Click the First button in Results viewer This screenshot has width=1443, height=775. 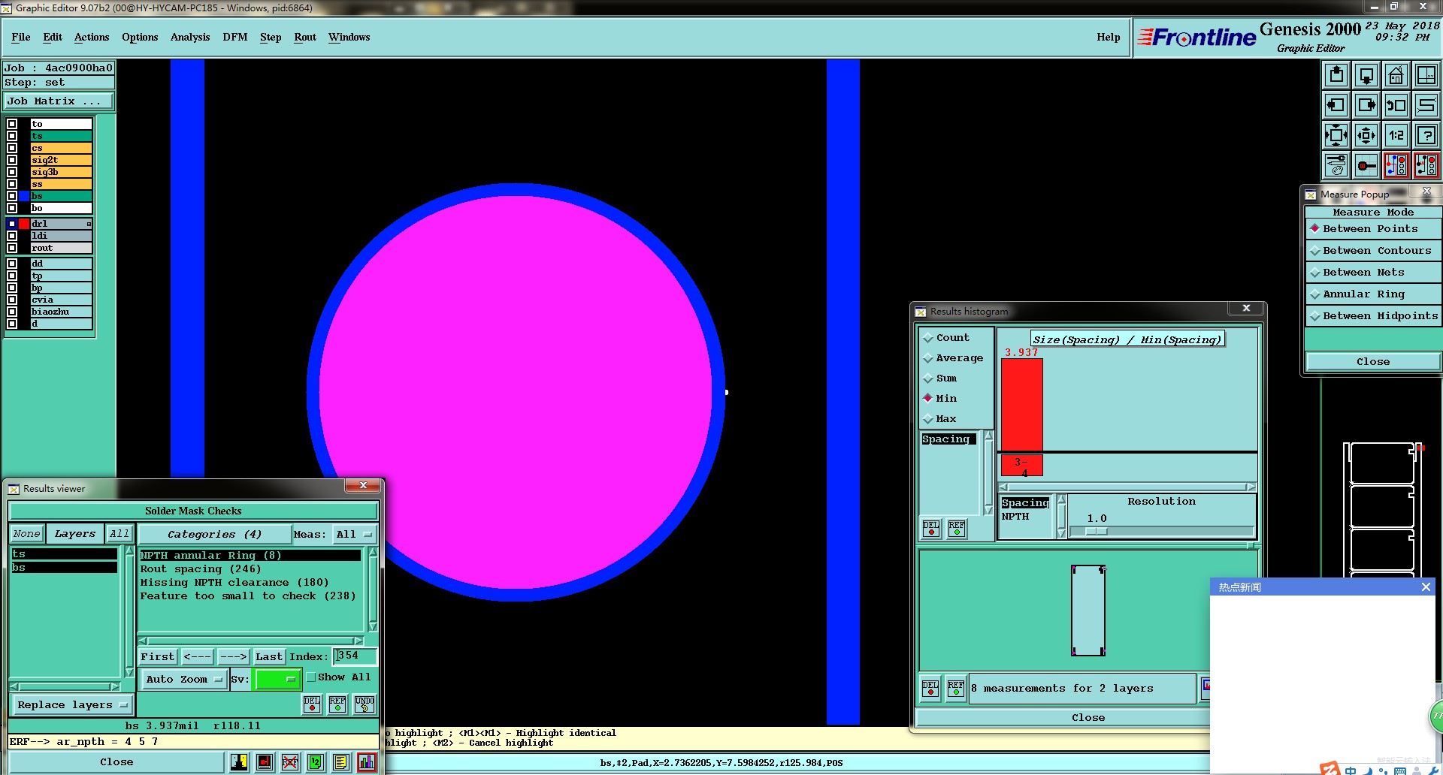point(157,656)
